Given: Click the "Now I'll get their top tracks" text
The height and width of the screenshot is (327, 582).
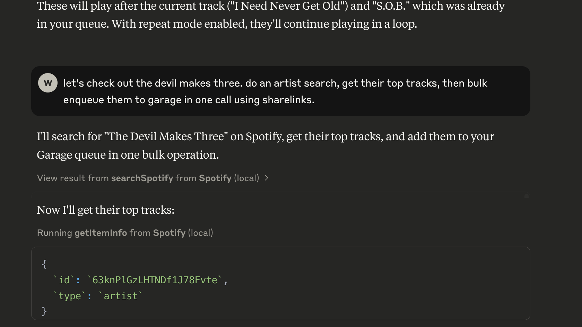Looking at the screenshot, I should pos(105,210).
